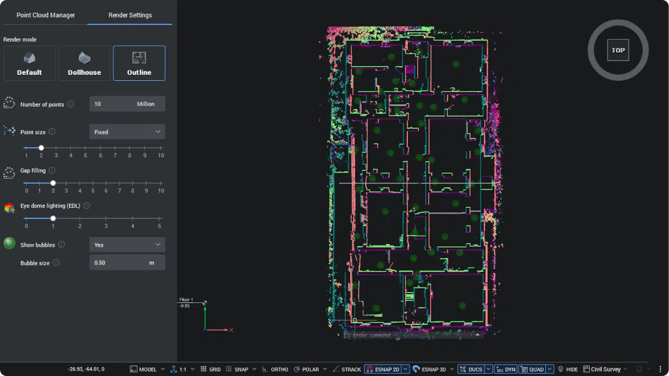
Task: Open the Show bubbles dropdown
Action: [x=127, y=244]
